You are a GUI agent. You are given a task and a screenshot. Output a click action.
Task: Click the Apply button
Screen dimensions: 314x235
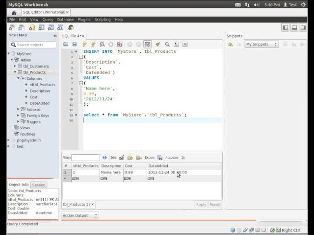click(201, 205)
